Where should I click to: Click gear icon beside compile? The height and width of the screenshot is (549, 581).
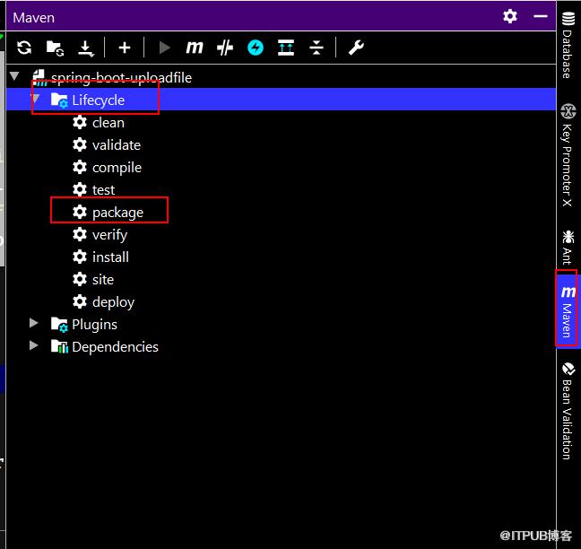tap(80, 167)
